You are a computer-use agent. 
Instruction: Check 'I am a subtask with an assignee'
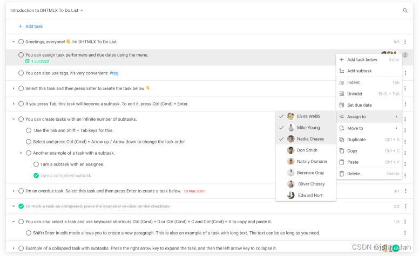(36, 164)
